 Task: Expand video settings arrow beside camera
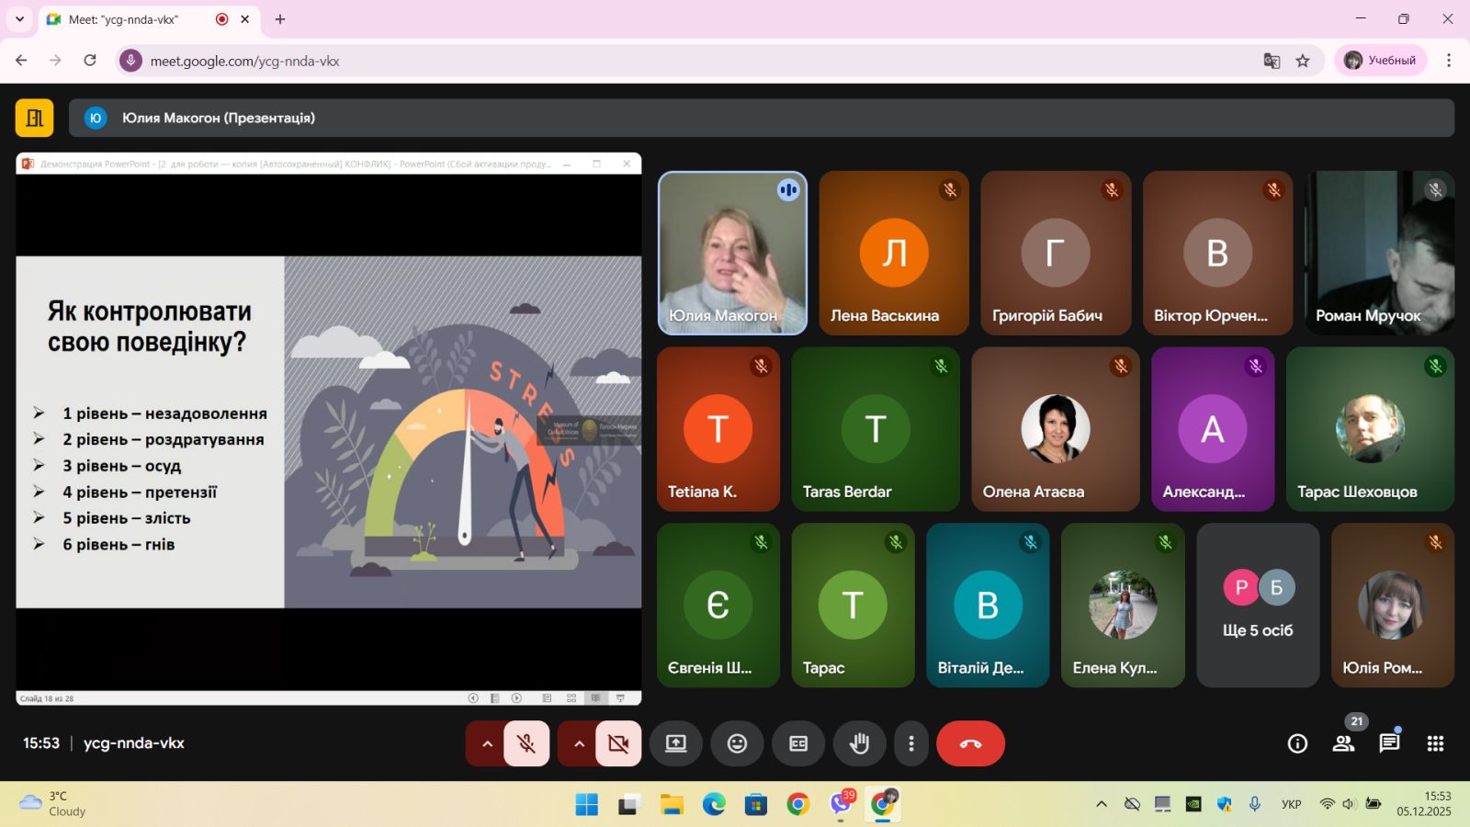click(579, 743)
